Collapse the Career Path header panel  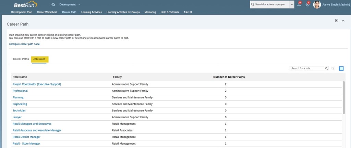(343, 21)
